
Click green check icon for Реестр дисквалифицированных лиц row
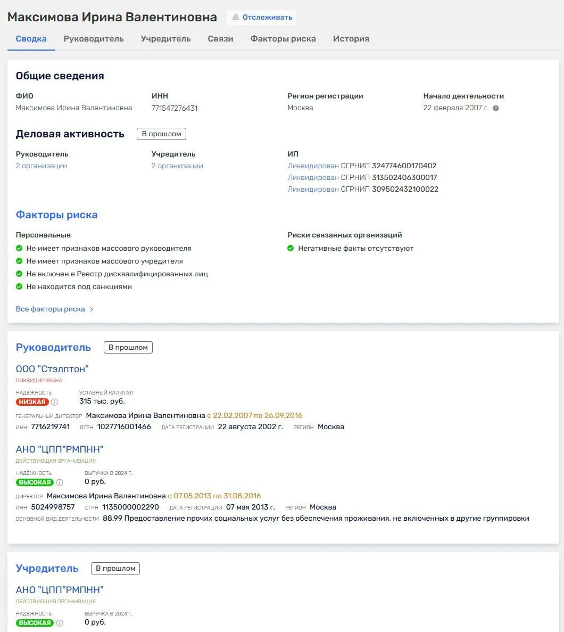[x=19, y=274]
